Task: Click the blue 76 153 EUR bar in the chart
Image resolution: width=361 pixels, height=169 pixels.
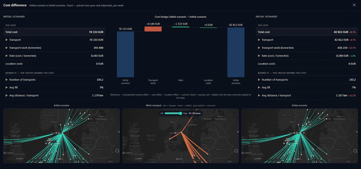Action: (x=125, y=54)
